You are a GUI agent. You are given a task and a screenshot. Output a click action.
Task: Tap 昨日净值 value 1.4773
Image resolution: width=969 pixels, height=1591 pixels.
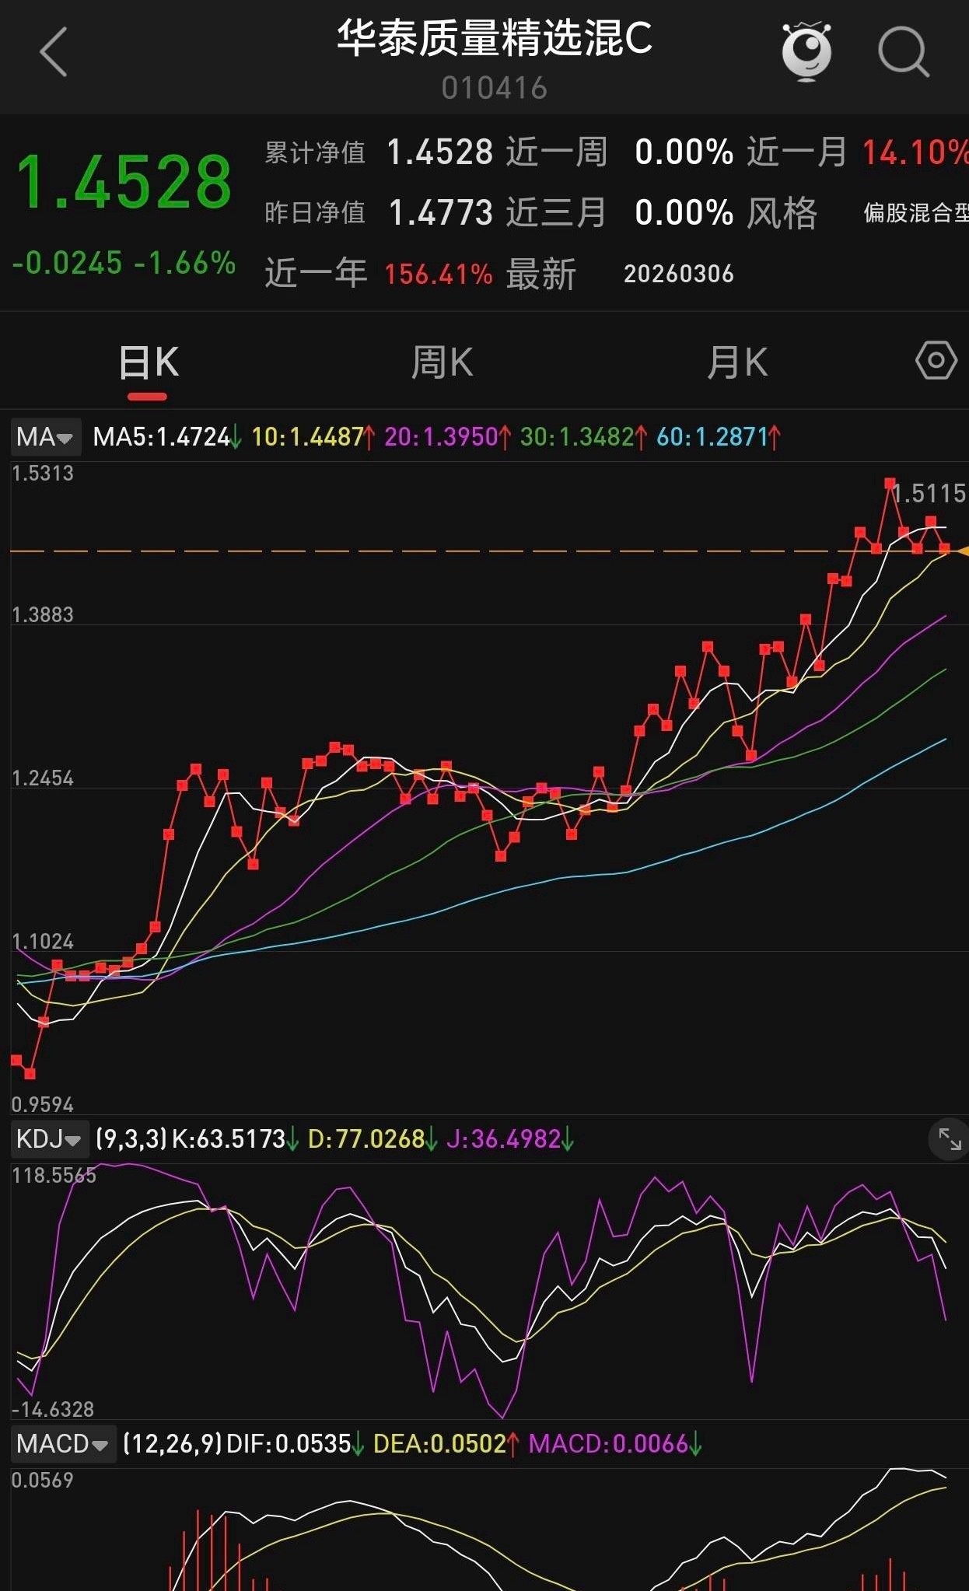[x=440, y=212]
